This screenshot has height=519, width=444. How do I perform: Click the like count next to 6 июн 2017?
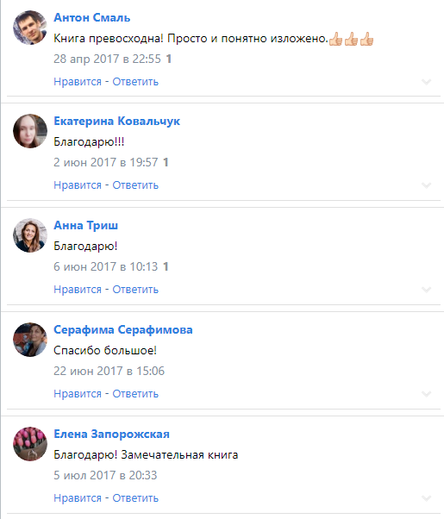(166, 266)
